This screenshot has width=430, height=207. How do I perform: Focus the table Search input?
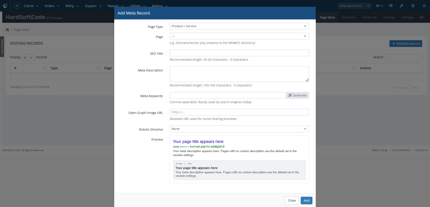pos(403,57)
